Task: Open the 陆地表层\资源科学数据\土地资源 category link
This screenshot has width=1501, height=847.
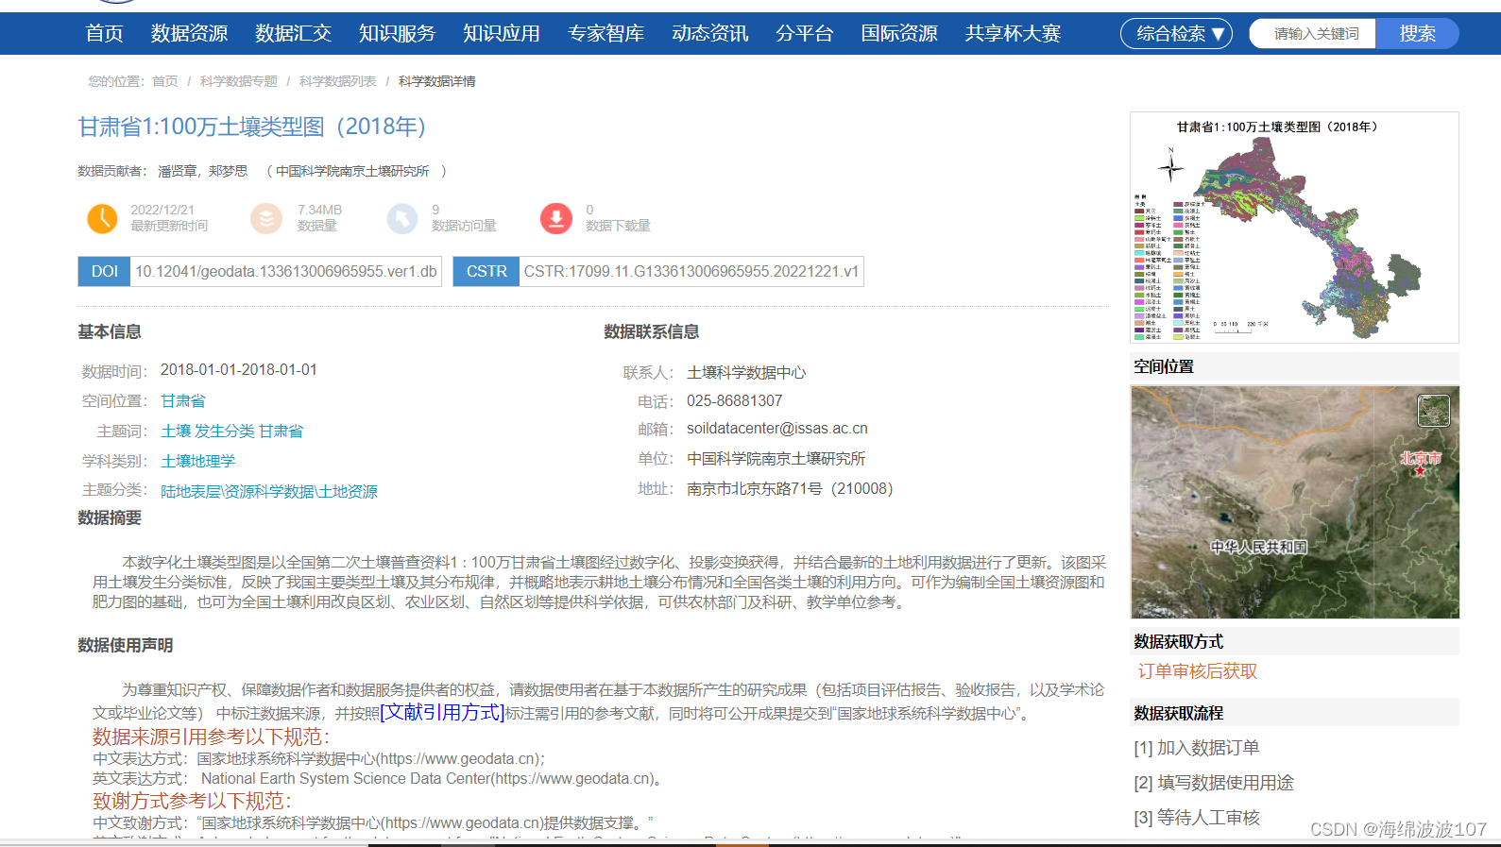Action: (269, 492)
